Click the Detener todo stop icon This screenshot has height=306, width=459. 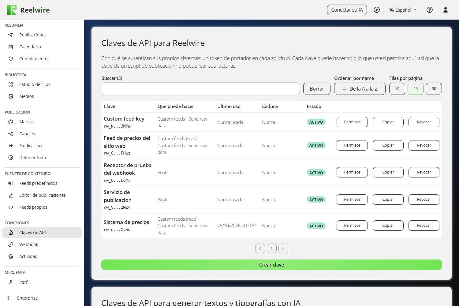[11, 158]
